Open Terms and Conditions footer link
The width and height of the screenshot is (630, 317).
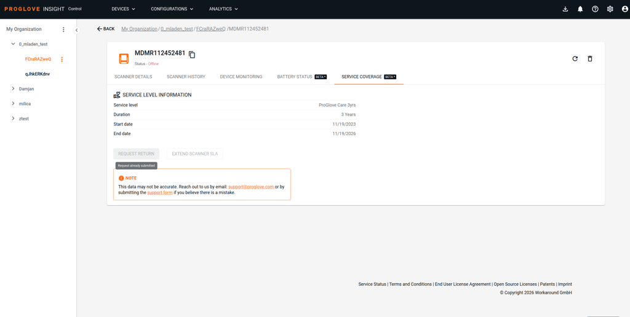[x=410, y=284]
